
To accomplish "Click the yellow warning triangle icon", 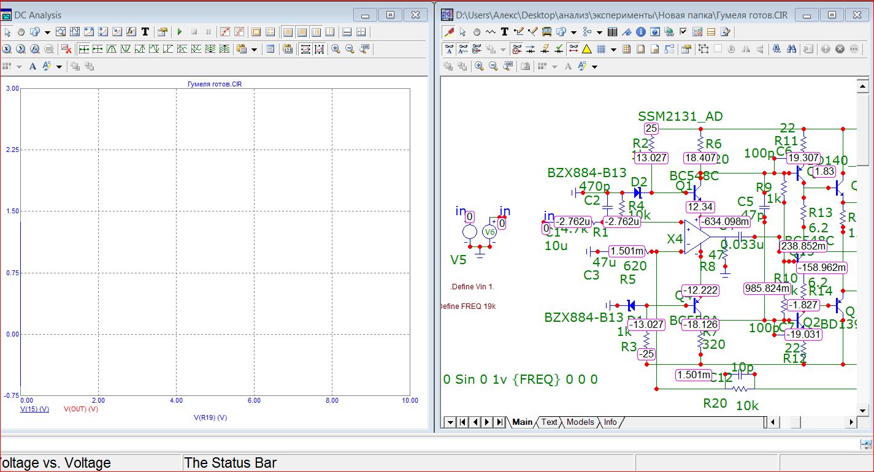I will pyautogui.click(x=586, y=49).
